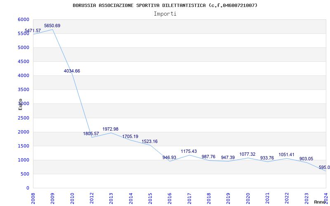Click the y-axis value 2000

(24, 132)
